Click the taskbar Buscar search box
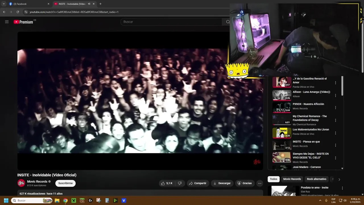 click(x=32, y=200)
